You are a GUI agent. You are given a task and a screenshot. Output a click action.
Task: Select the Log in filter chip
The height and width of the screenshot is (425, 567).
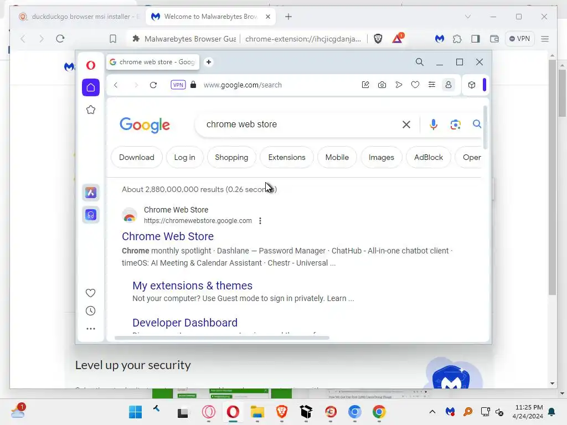(x=185, y=158)
